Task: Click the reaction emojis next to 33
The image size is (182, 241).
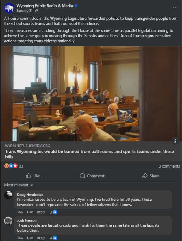Action: click(x=11, y=166)
